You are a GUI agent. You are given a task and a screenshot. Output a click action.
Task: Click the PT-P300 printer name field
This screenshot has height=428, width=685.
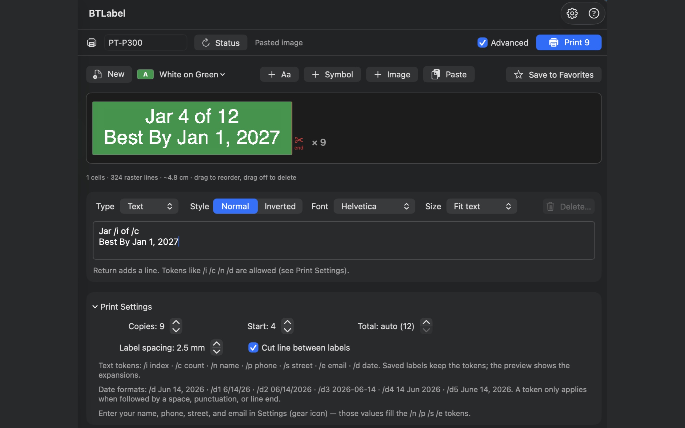[x=146, y=43]
